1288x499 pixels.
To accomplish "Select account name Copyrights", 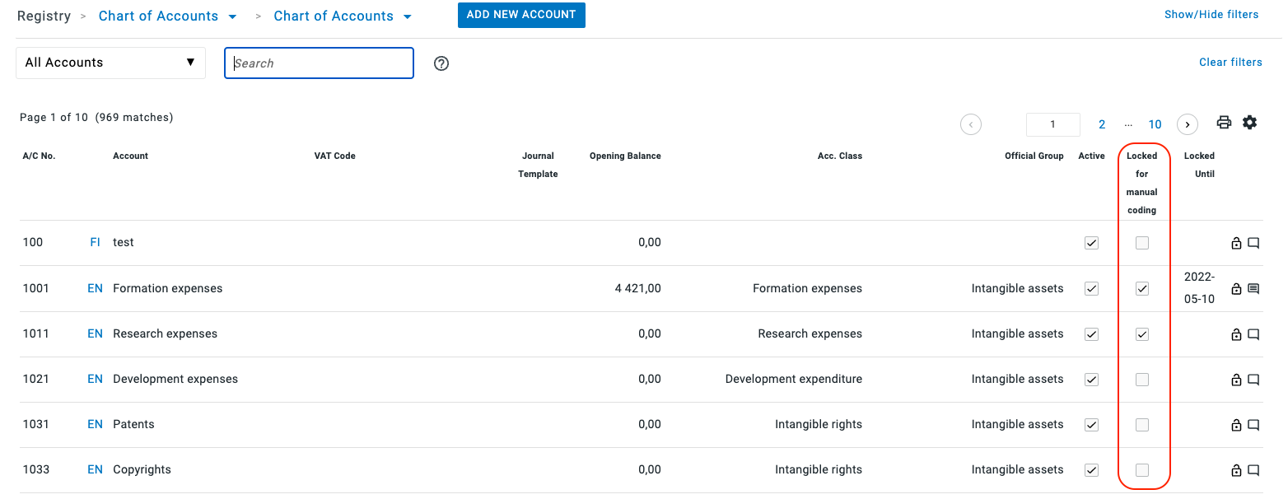I will pos(142,469).
